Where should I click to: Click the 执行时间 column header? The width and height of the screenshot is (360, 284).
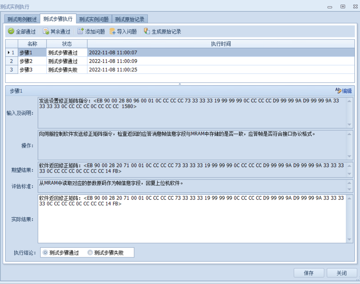click(x=221, y=44)
